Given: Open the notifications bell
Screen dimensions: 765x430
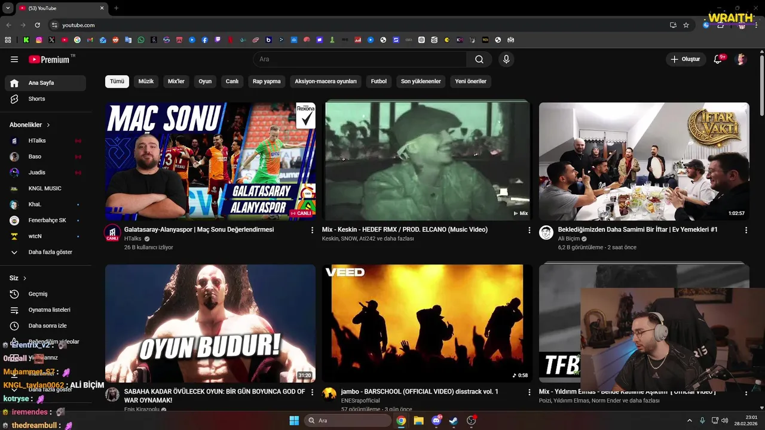Looking at the screenshot, I should tap(718, 59).
